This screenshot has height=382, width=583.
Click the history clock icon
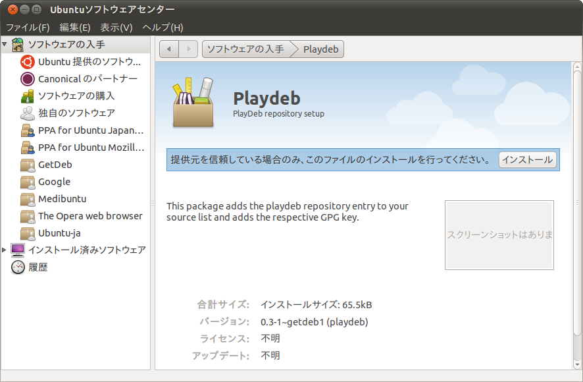pyautogui.click(x=18, y=267)
